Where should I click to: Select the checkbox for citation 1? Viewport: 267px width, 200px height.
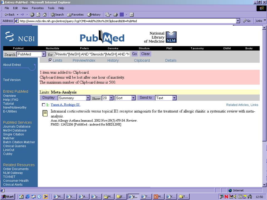[44, 105]
